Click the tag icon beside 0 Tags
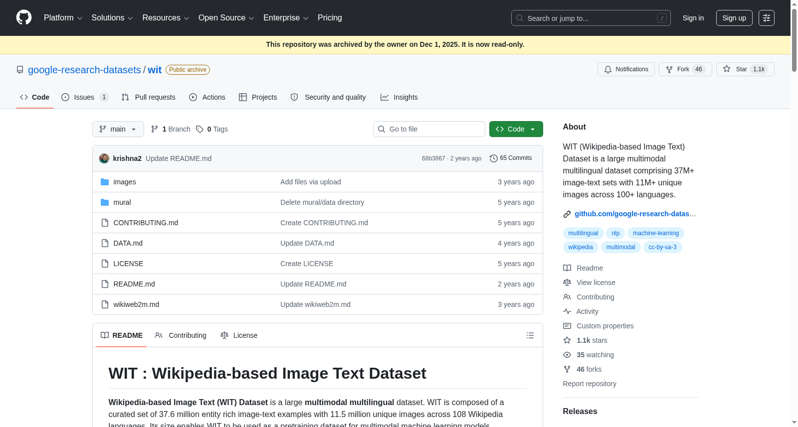The width and height of the screenshot is (798, 427). coord(199,129)
